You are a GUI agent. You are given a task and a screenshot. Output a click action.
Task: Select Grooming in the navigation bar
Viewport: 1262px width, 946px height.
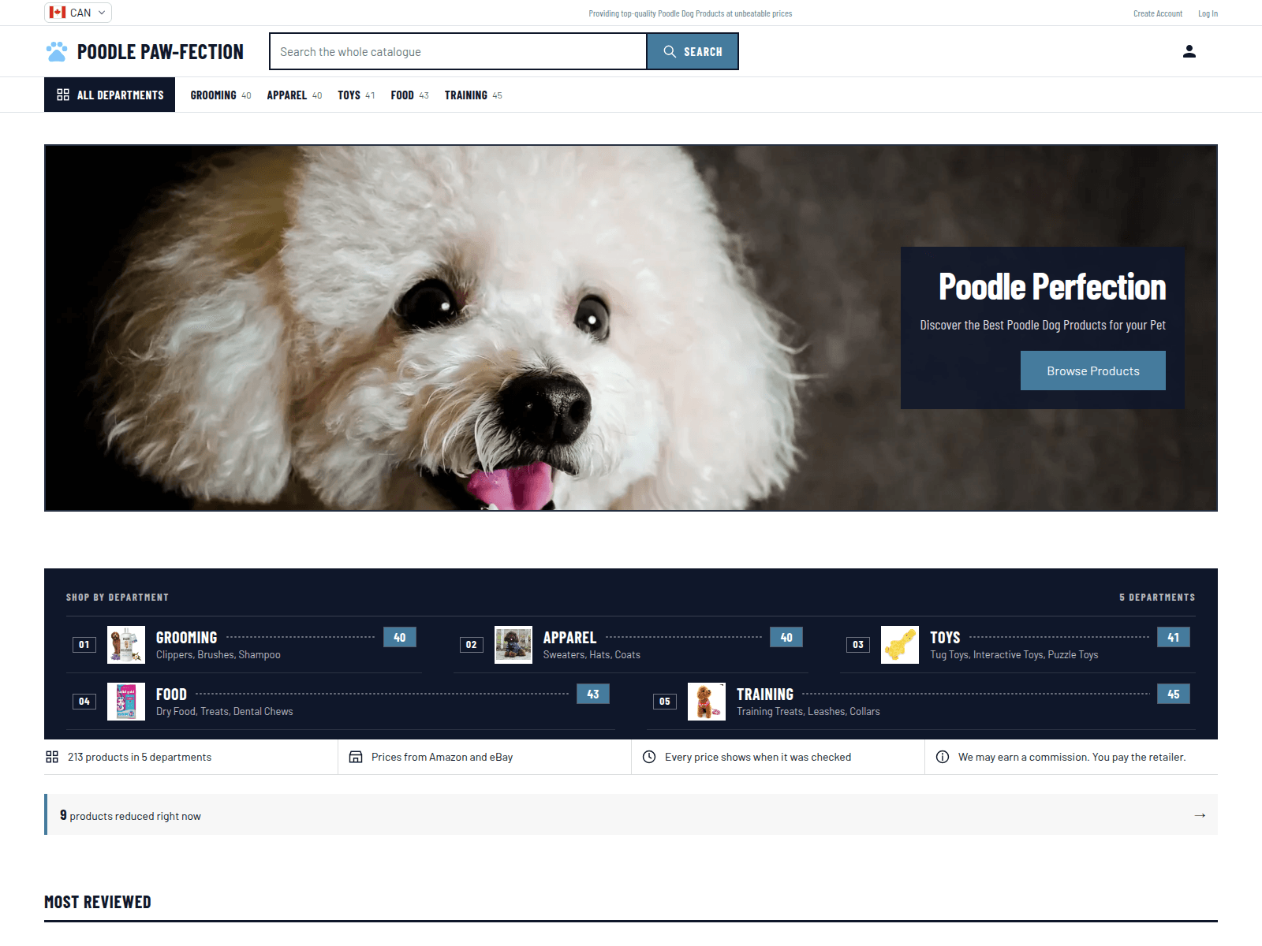(221, 95)
